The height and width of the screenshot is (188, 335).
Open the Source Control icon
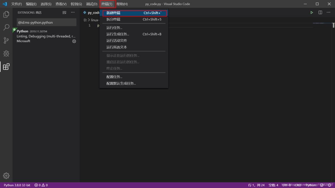[x=6, y=40]
